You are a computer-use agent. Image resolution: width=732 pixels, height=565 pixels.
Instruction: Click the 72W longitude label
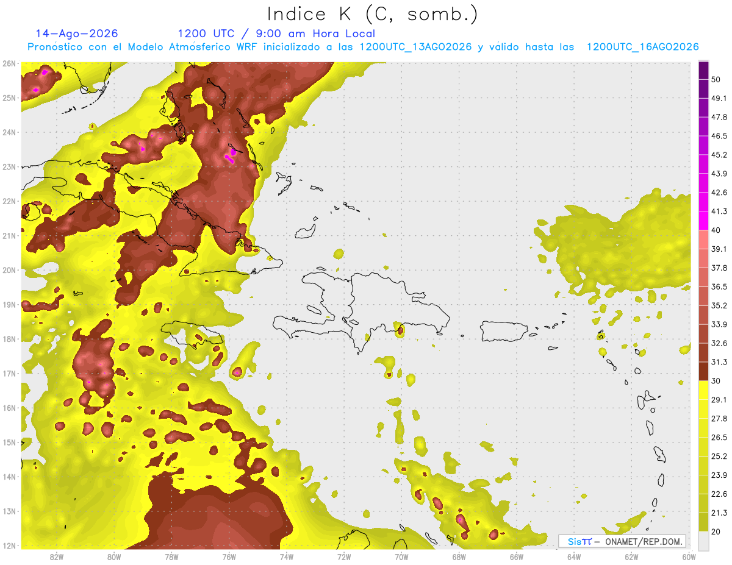point(344,556)
